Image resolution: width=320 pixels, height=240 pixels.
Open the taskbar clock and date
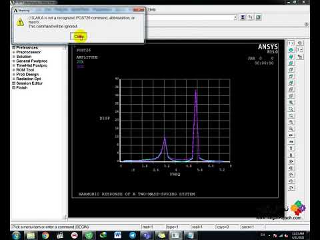click(298, 235)
